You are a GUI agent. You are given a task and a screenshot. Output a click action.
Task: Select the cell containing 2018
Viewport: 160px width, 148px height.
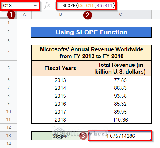[60, 120]
